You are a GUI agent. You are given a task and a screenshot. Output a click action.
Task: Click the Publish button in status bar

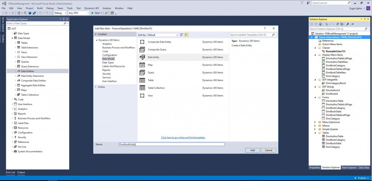tap(361, 178)
